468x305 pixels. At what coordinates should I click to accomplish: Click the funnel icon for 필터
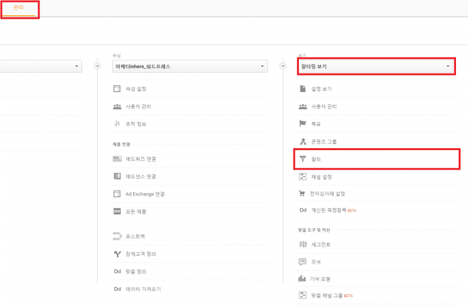coord(303,159)
